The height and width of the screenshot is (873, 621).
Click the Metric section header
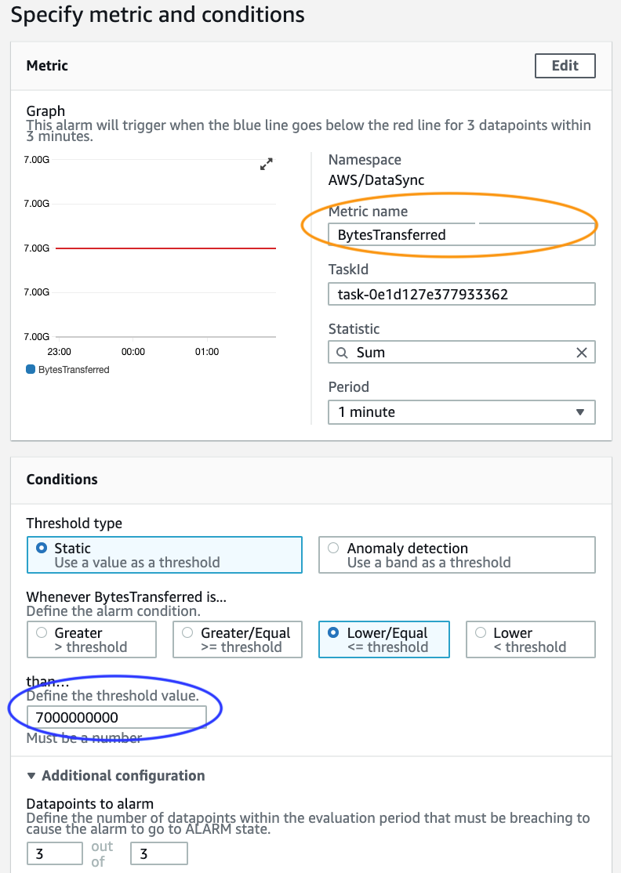45,66
